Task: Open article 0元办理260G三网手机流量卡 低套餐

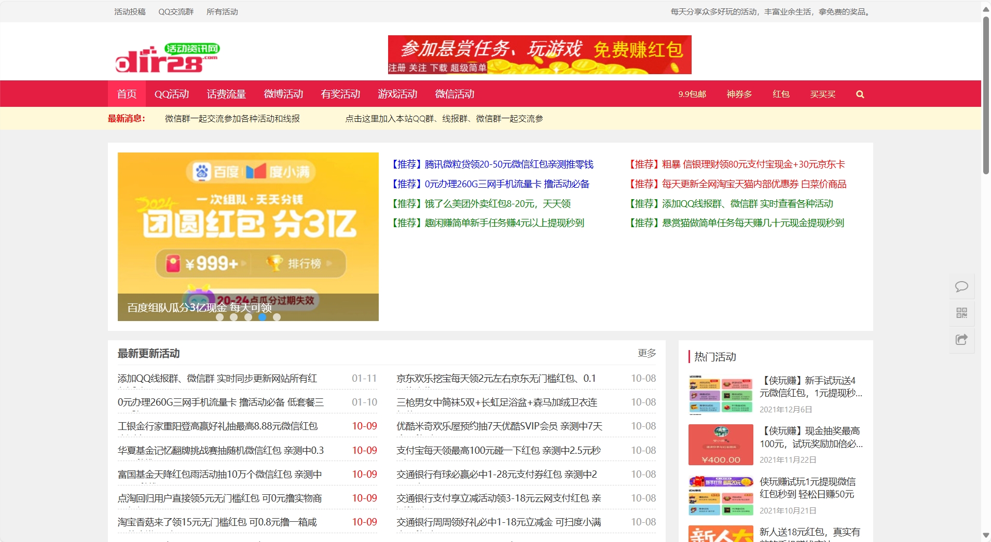Action: pyautogui.click(x=221, y=402)
